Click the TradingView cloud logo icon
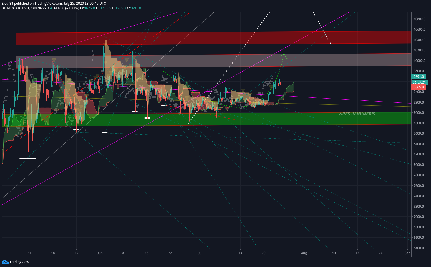This screenshot has width=431, height=267. [x=5, y=262]
